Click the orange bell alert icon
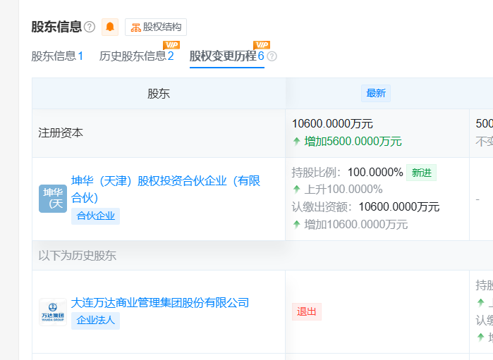The height and width of the screenshot is (360, 493). (x=110, y=27)
